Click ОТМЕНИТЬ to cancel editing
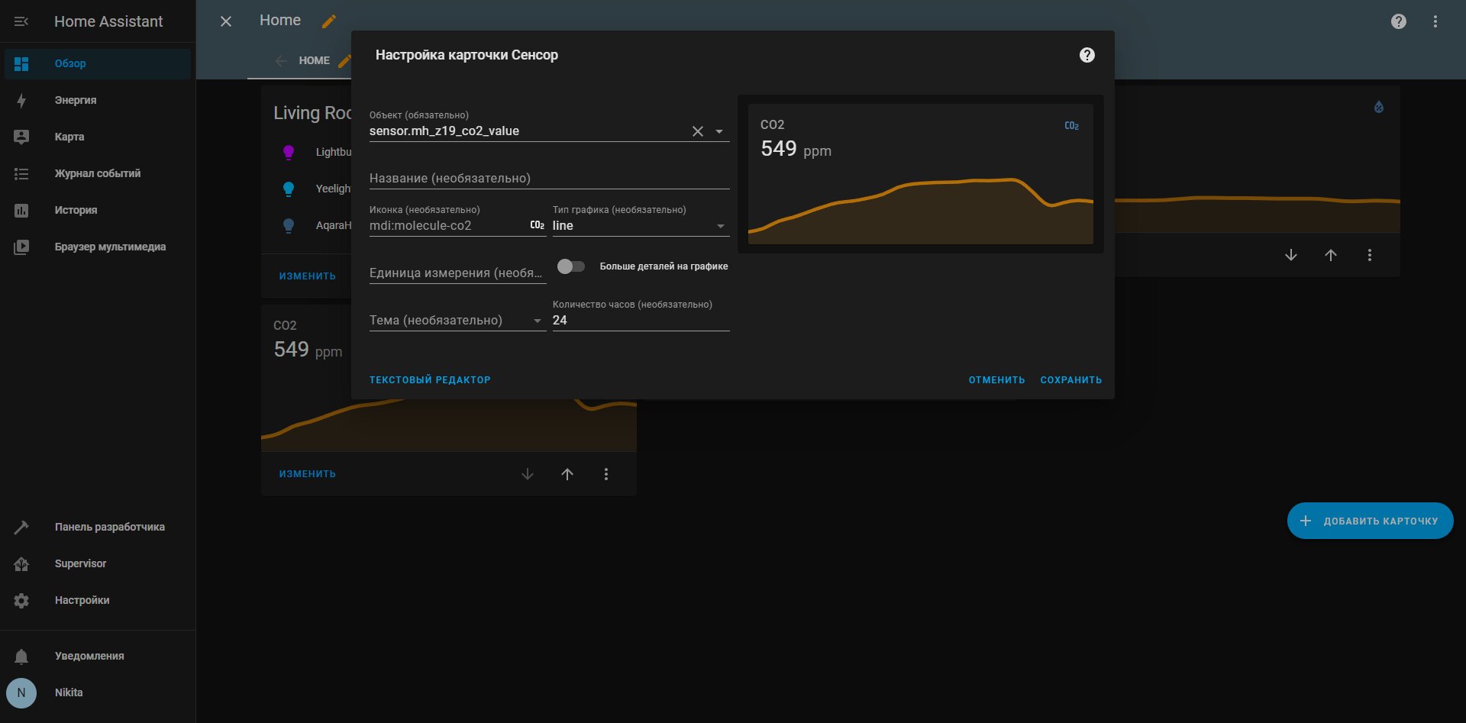Screen dimensions: 1466x723 (x=996, y=379)
